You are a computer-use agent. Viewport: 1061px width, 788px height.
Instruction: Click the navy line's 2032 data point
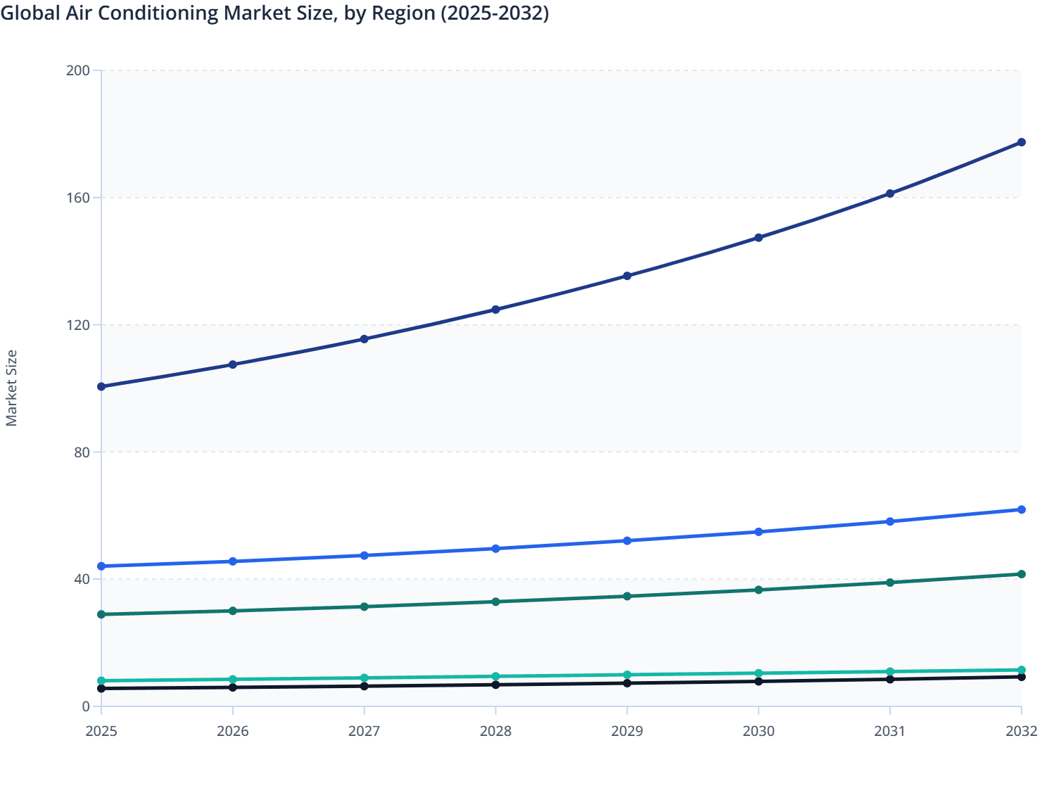1021,142
